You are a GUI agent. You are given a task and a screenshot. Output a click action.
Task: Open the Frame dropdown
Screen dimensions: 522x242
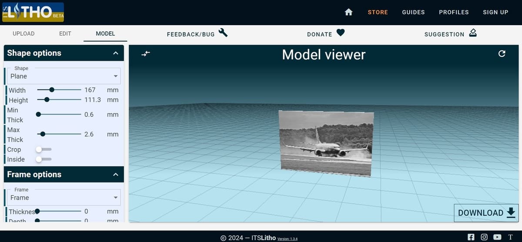tap(64, 197)
